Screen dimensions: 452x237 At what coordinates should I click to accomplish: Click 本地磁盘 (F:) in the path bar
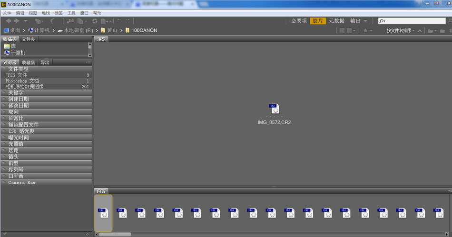point(75,30)
